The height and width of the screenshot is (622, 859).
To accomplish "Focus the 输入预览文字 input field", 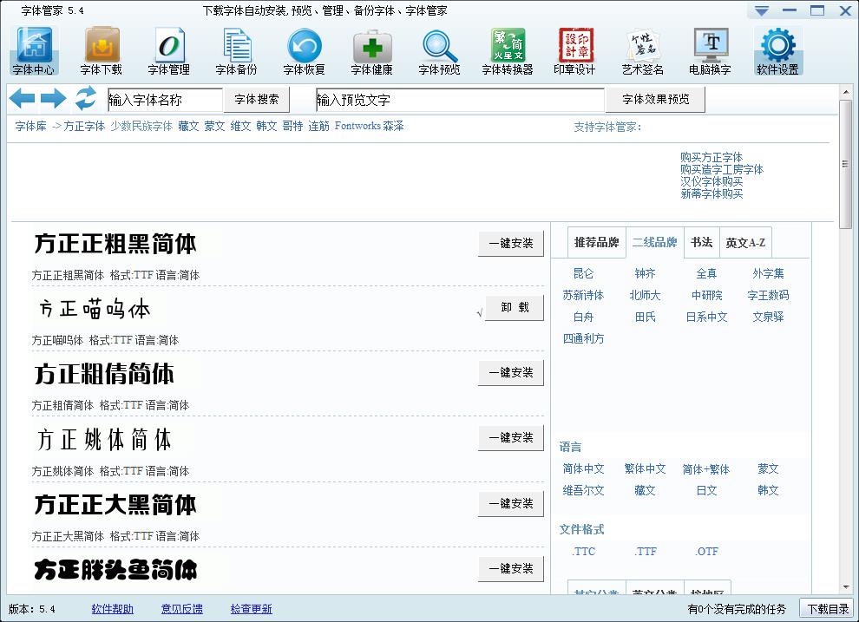I will click(x=460, y=100).
